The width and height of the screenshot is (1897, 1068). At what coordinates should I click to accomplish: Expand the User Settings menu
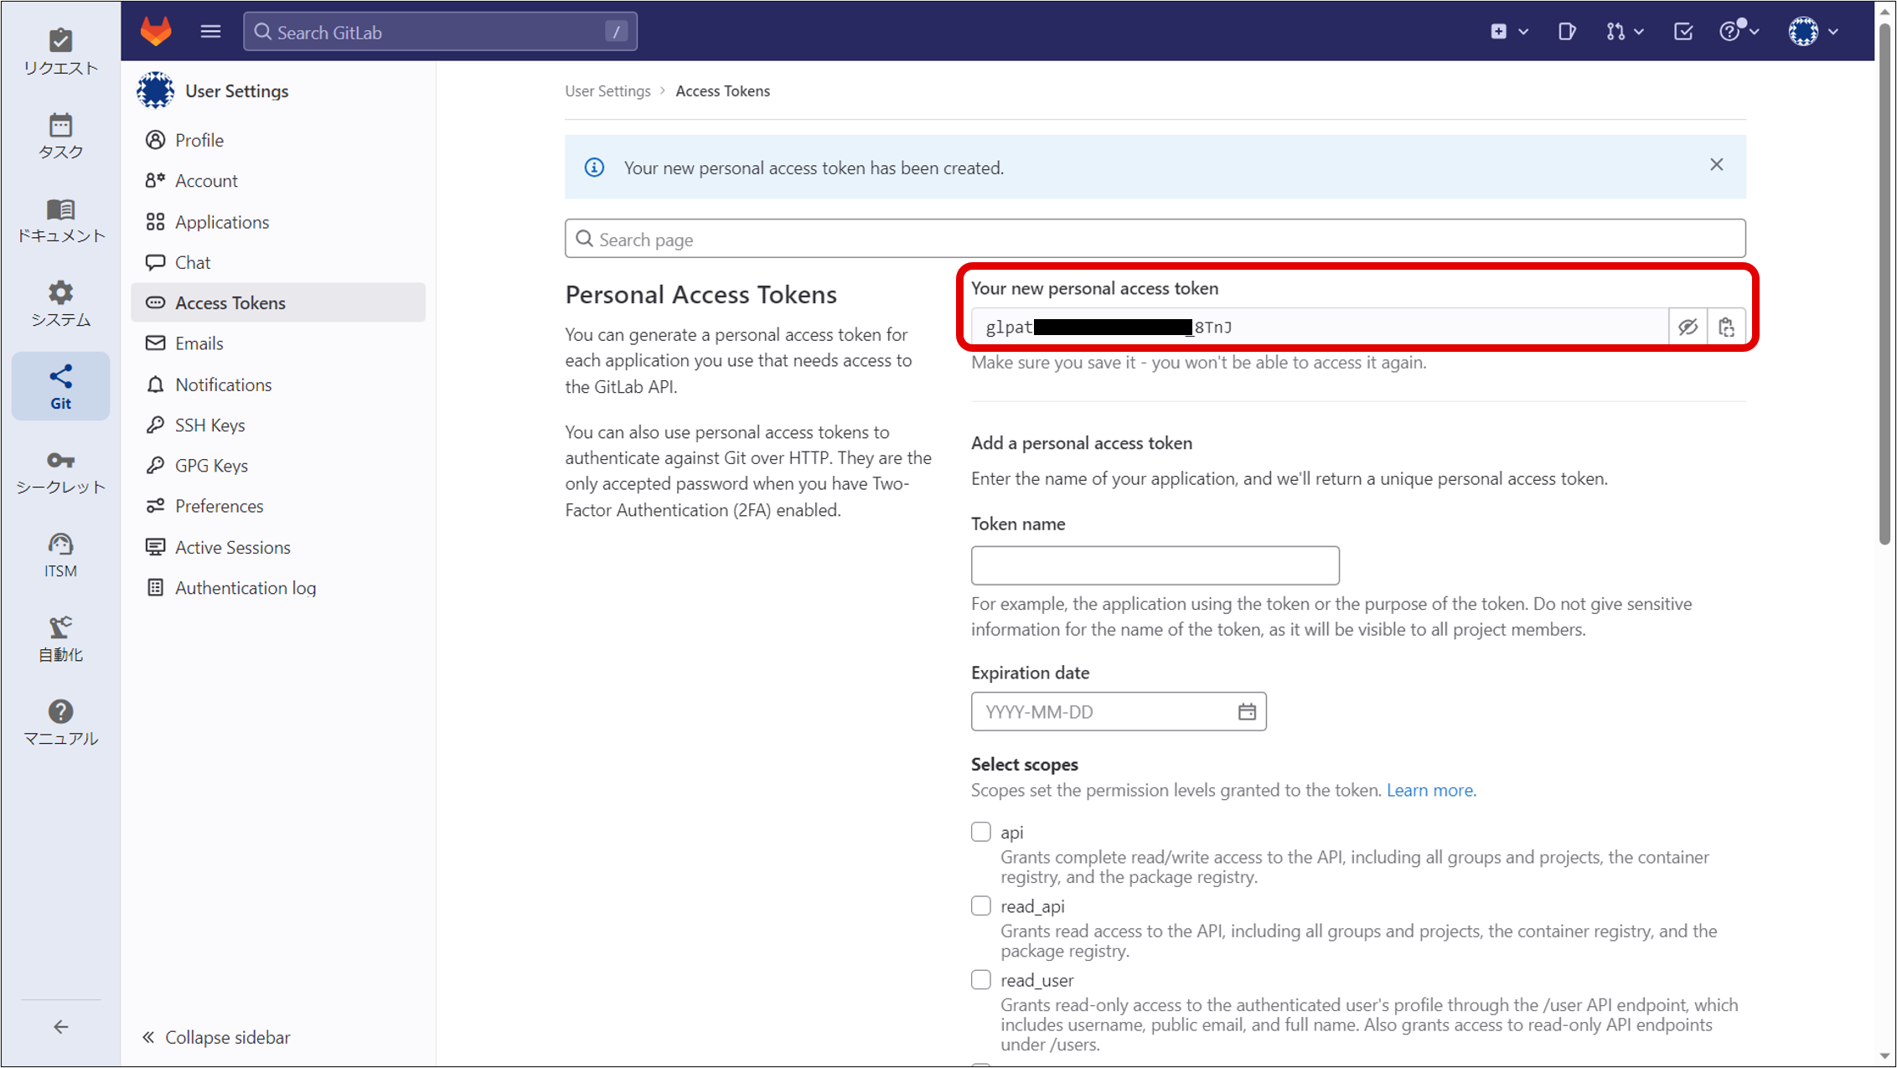point(237,90)
